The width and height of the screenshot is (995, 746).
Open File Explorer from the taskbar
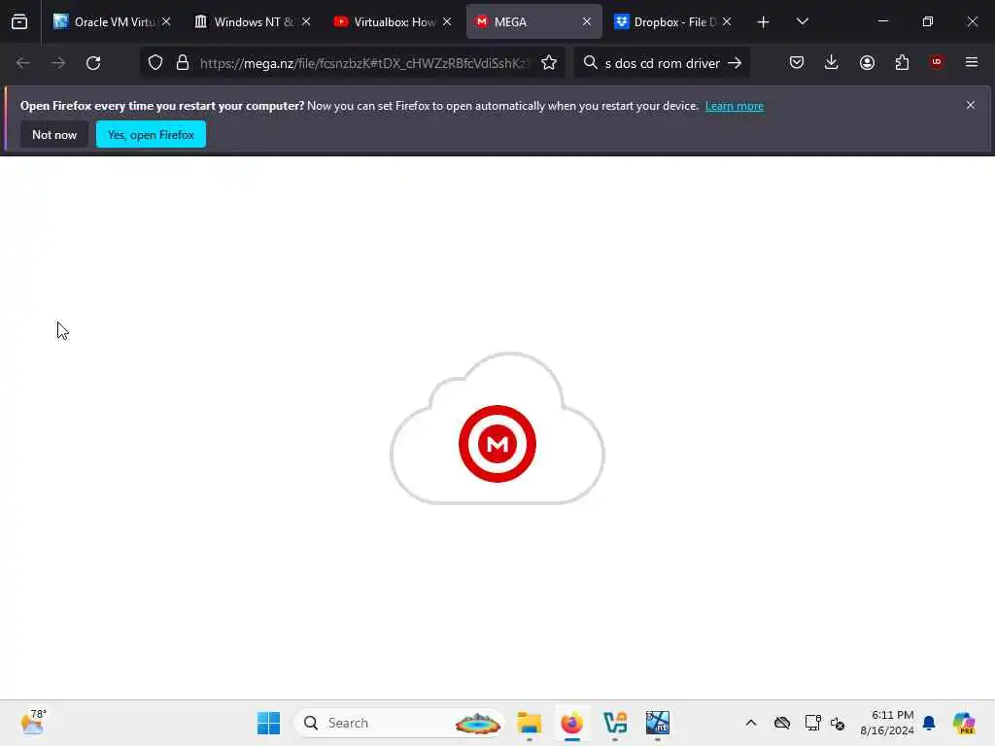point(530,723)
